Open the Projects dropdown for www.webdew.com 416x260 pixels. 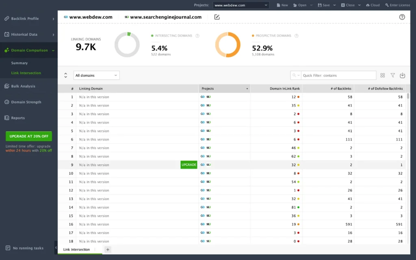pyautogui.click(x=241, y=5)
